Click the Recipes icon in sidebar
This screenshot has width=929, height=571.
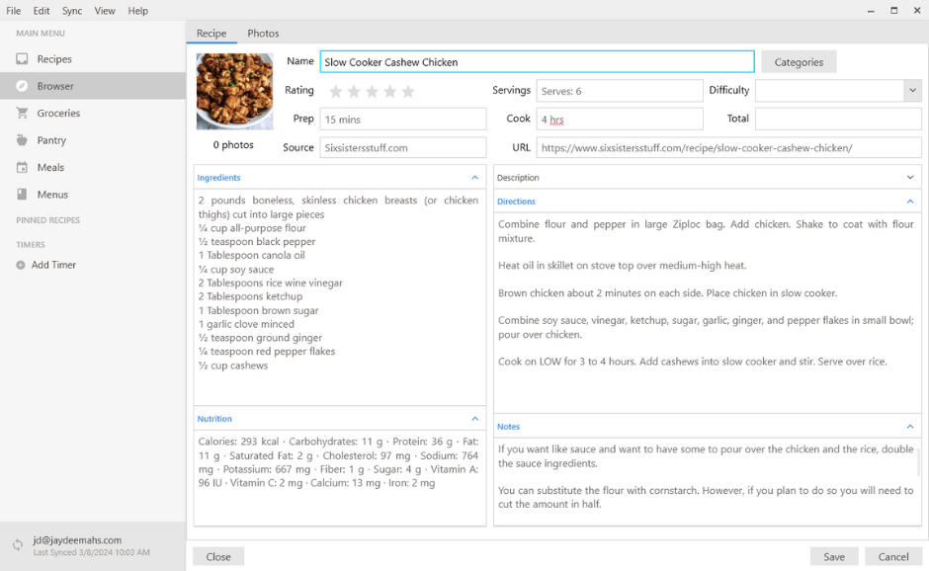22,59
